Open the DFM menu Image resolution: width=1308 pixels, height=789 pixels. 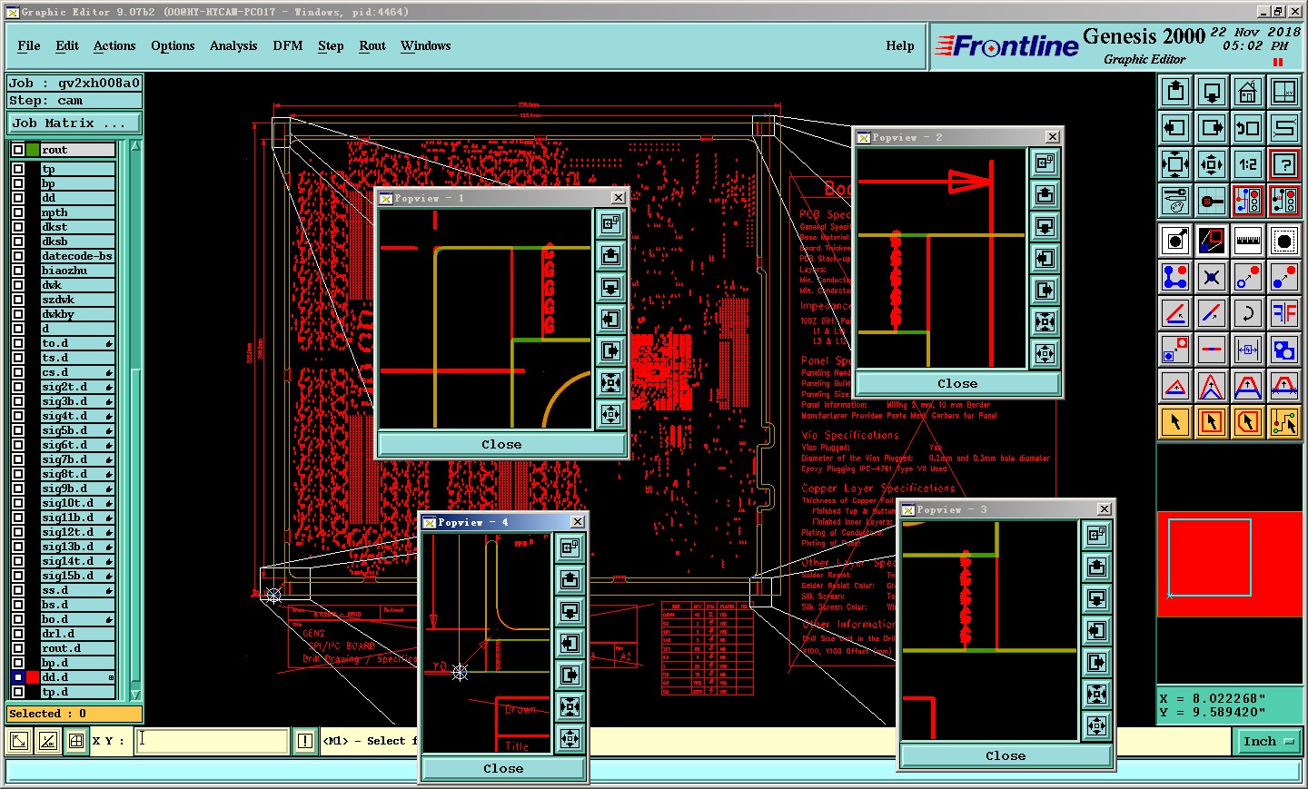click(288, 45)
